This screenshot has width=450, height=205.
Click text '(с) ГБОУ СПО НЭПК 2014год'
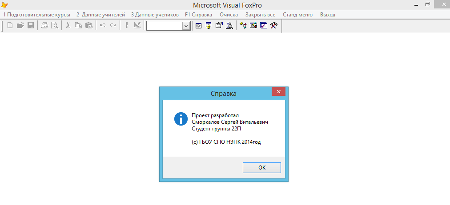tap(226, 142)
